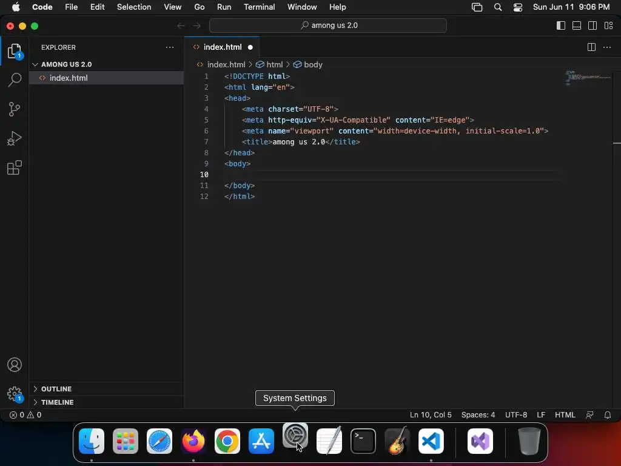Screen dimensions: 621x466
Task: Launch Safari from the Dock
Action: pos(159,441)
